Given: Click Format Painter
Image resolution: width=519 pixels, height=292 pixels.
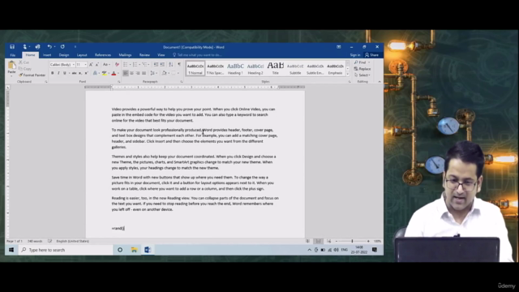Looking at the screenshot, I should 32,75.
